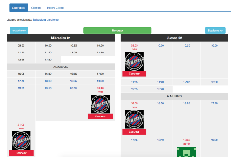Open the Selecciona un cliente link
This screenshot has height=157, width=233.
(x=45, y=20)
